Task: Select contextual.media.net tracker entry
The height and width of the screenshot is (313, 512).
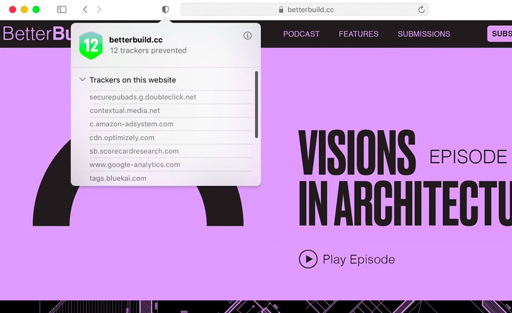Action: pos(125,111)
